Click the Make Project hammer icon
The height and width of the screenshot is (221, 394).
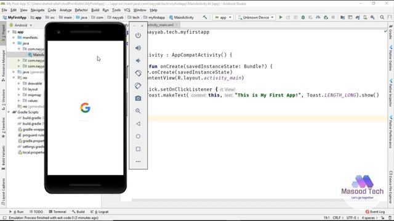point(205,17)
